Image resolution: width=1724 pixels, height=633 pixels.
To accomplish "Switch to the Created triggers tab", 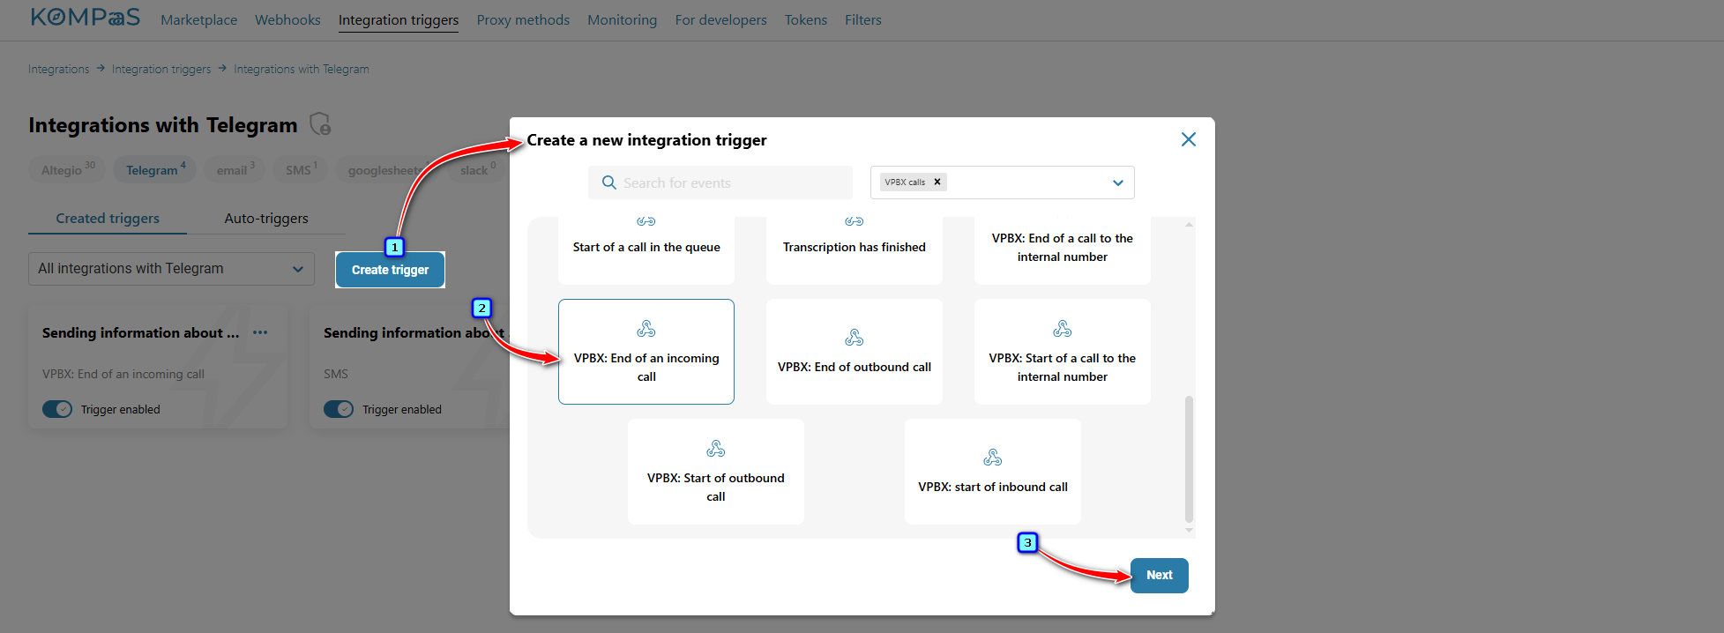I will pos(108,218).
